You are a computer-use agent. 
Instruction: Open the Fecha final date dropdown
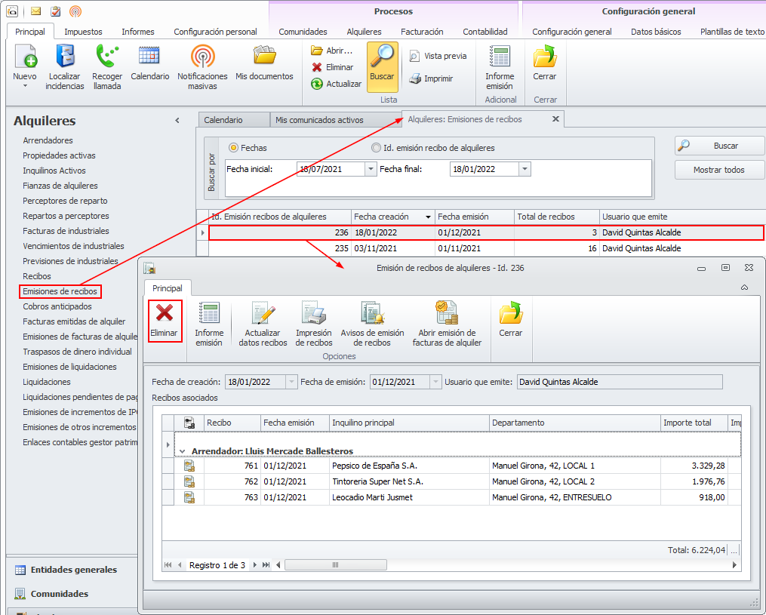(525, 169)
